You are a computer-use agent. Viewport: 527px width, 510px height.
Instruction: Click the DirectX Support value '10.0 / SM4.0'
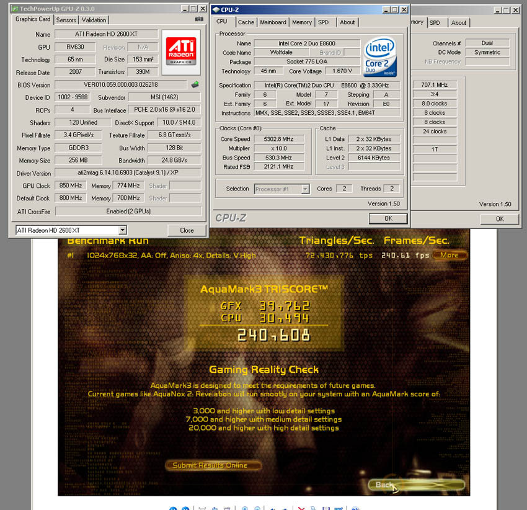point(179,122)
